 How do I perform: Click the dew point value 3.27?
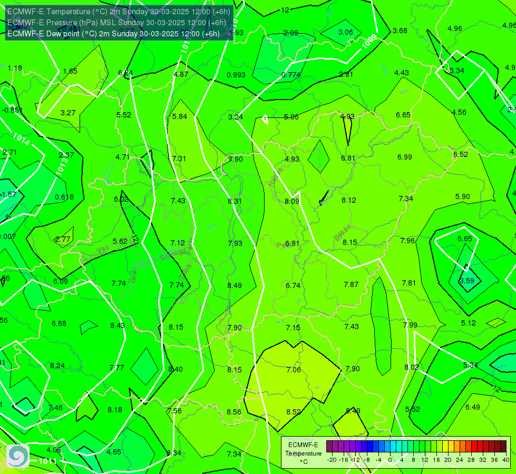tap(68, 113)
